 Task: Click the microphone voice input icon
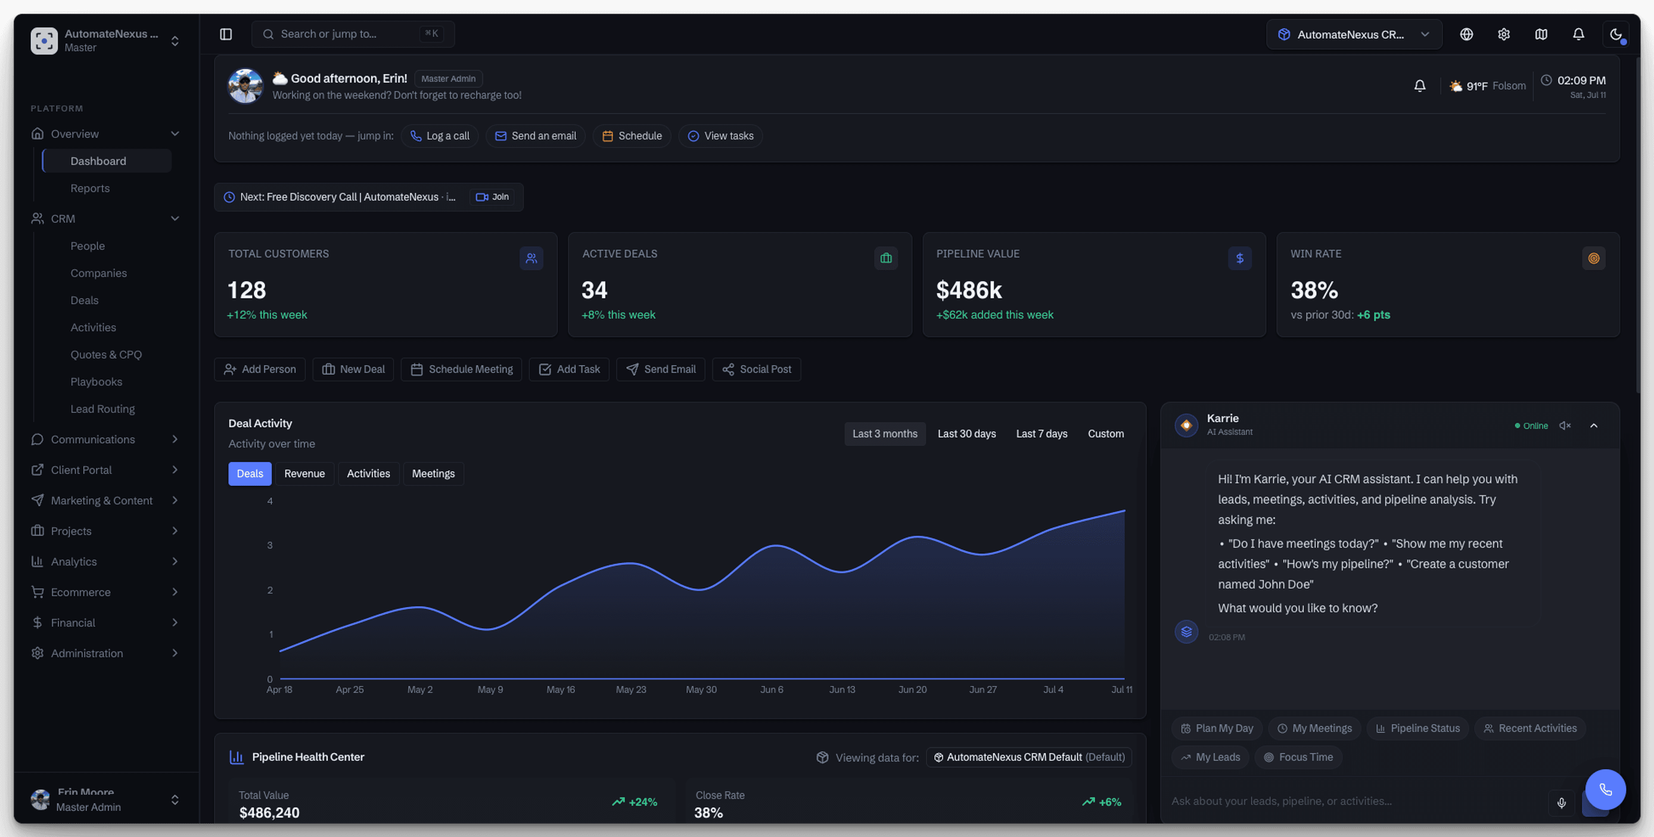tap(1561, 802)
